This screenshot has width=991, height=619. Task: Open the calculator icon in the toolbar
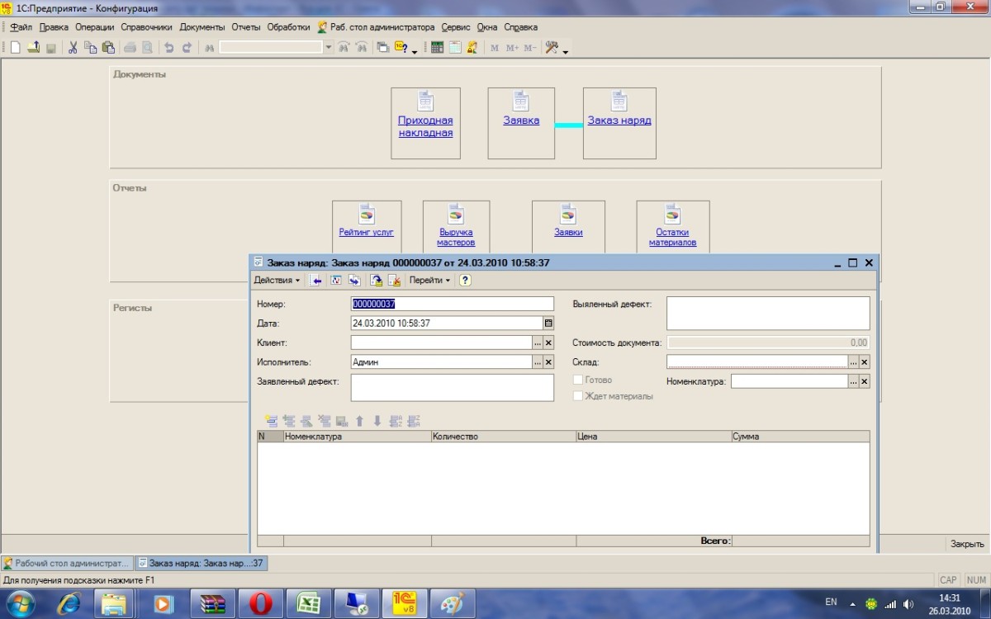[x=437, y=48]
